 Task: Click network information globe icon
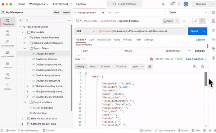(x=151, y=59)
